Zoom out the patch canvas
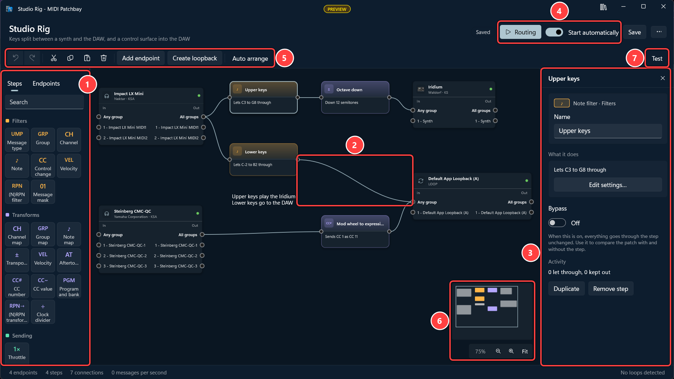This screenshot has height=379, width=674. click(498, 351)
